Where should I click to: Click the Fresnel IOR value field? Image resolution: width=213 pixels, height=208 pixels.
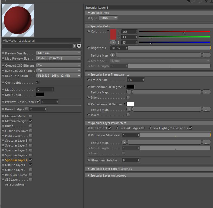pos(135,80)
